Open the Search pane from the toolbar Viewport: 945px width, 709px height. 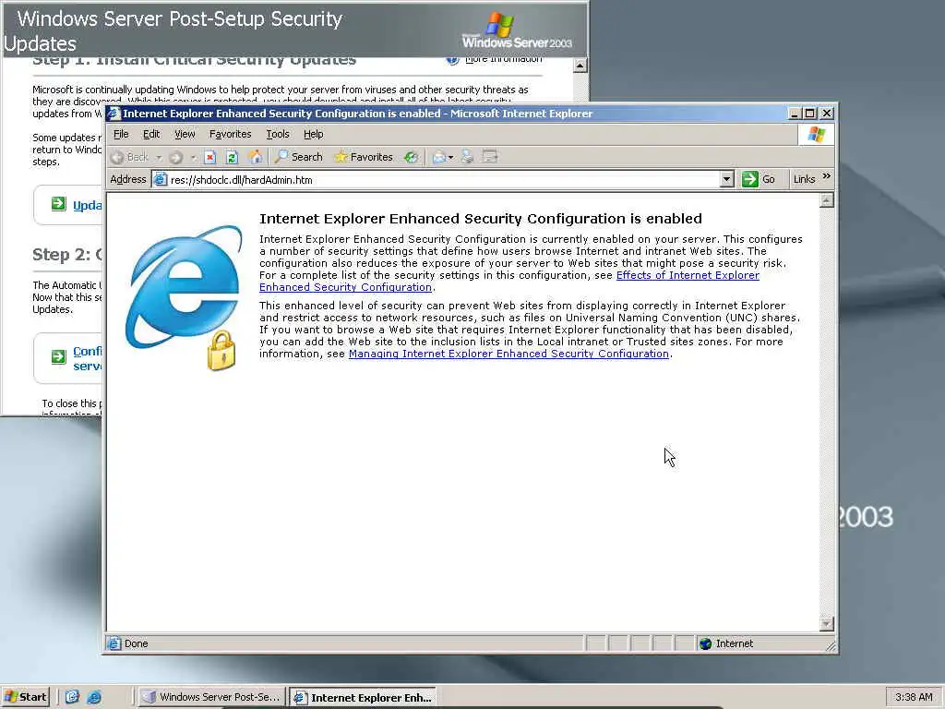click(298, 157)
